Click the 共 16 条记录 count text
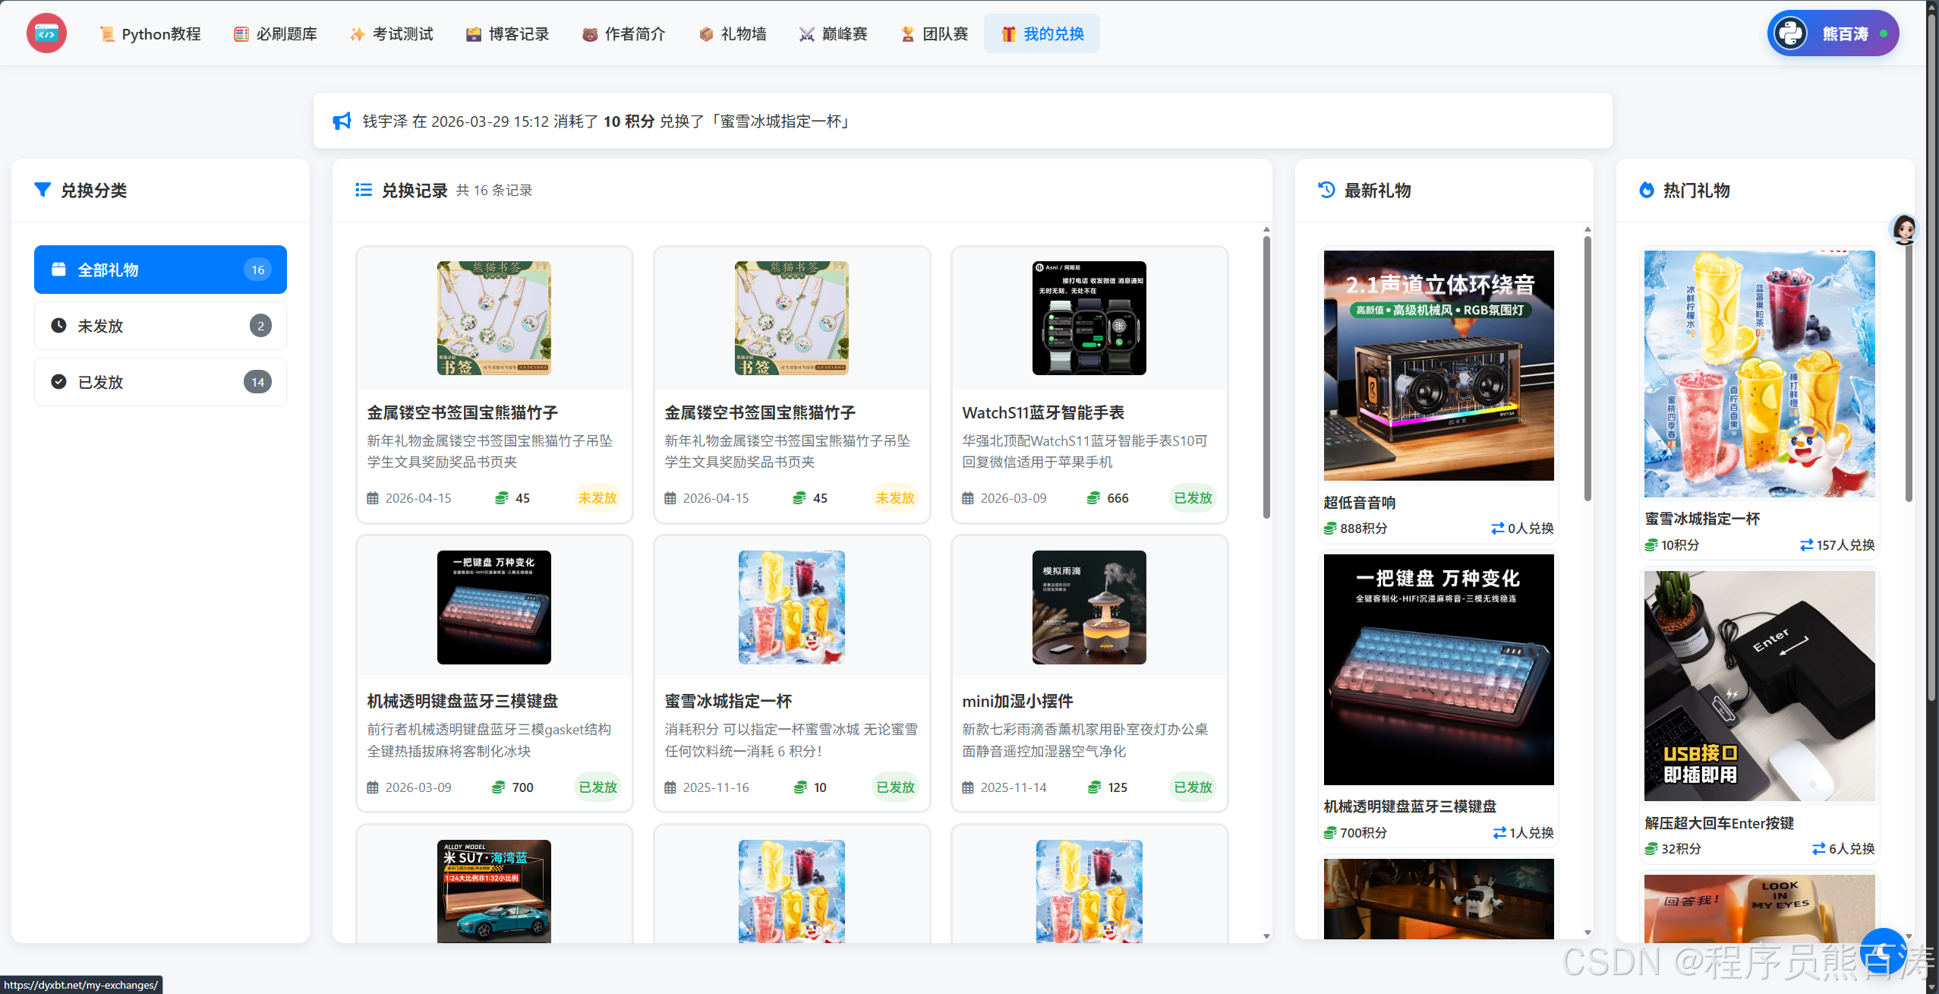The height and width of the screenshot is (994, 1939). 494,191
